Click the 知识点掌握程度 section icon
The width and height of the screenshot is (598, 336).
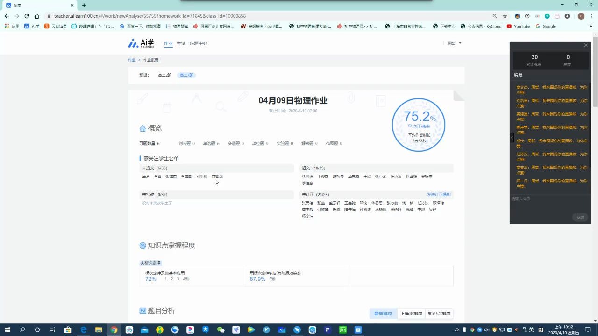142,245
